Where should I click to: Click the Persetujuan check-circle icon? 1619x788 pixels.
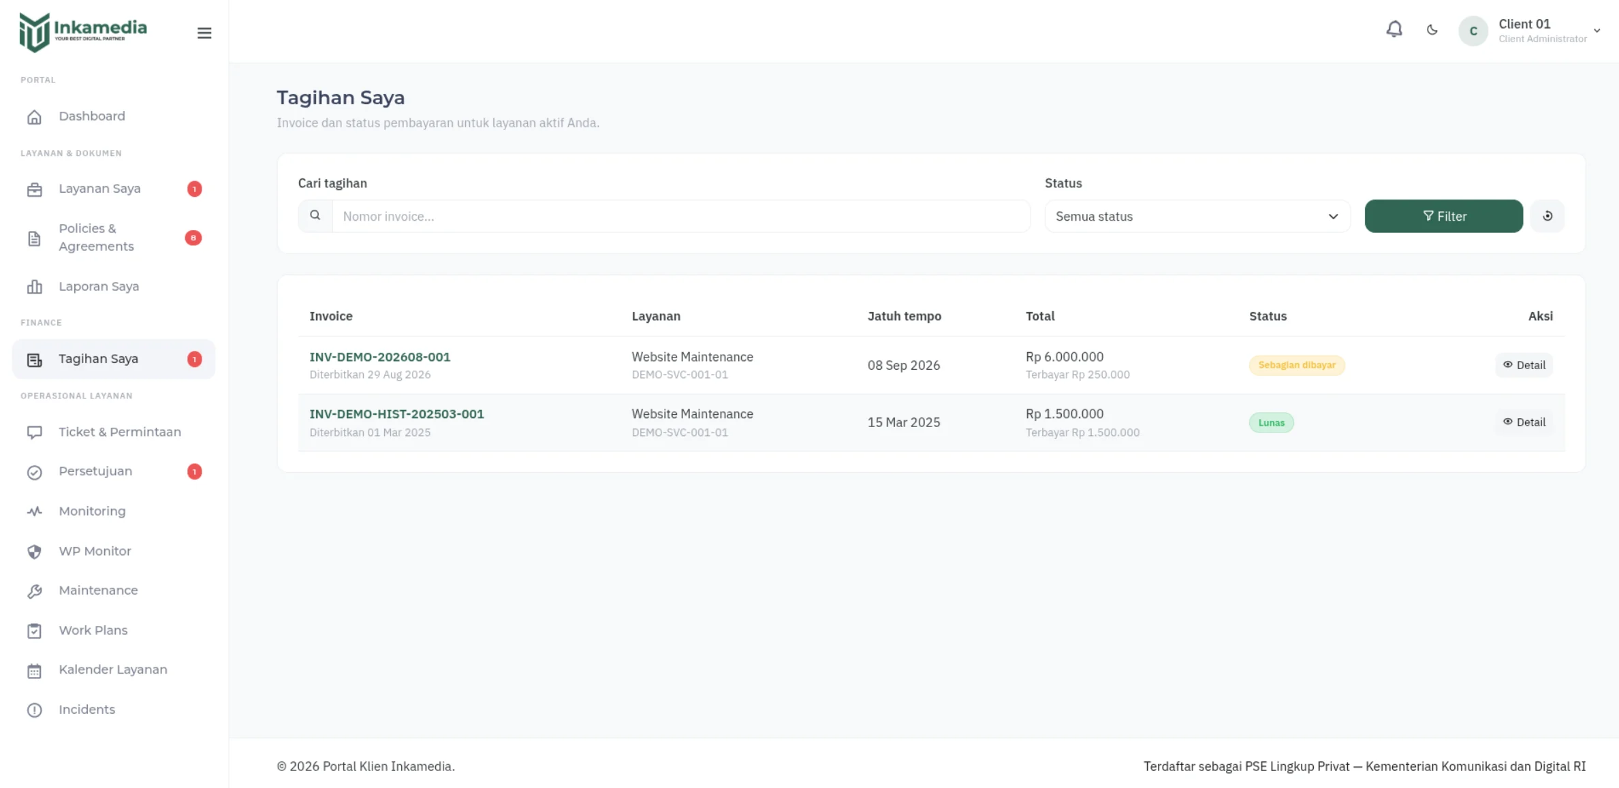[x=34, y=472]
